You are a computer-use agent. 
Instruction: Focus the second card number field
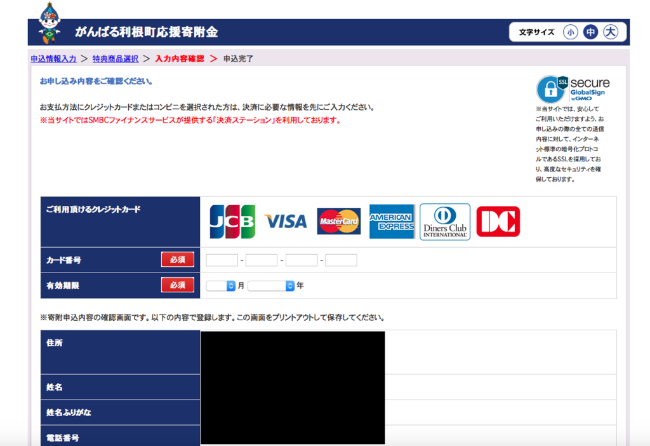pyautogui.click(x=262, y=260)
